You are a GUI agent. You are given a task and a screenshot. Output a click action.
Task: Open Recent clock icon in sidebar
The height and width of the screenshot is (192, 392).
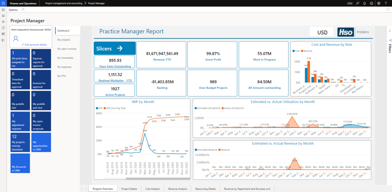tap(3, 28)
